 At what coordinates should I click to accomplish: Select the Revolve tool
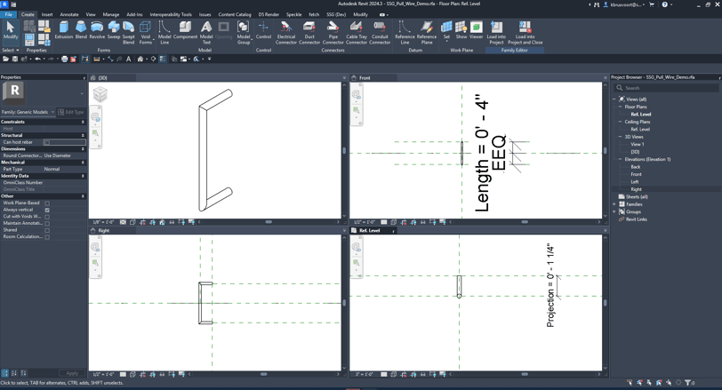(x=97, y=30)
